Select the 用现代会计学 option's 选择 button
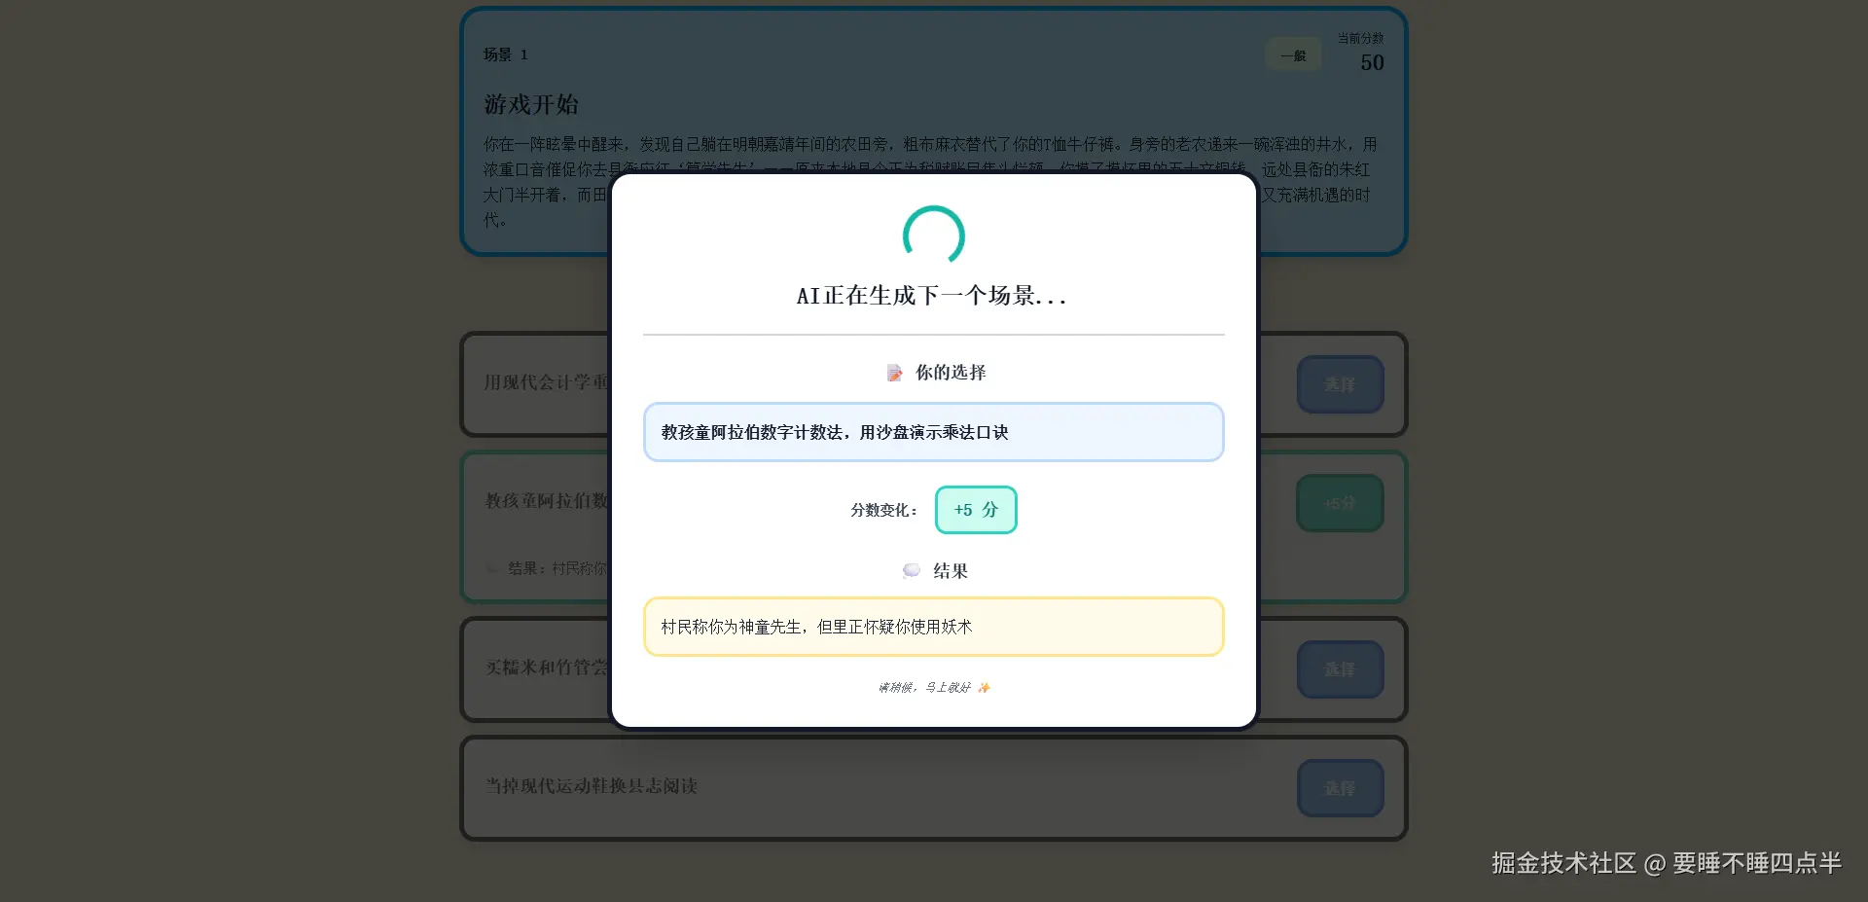Image resolution: width=1868 pixels, height=902 pixels. (1340, 384)
